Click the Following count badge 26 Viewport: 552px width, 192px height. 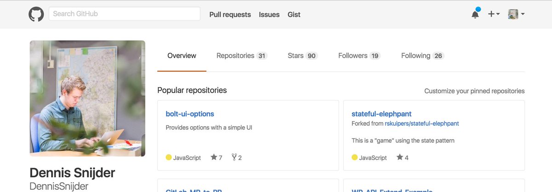(438, 56)
